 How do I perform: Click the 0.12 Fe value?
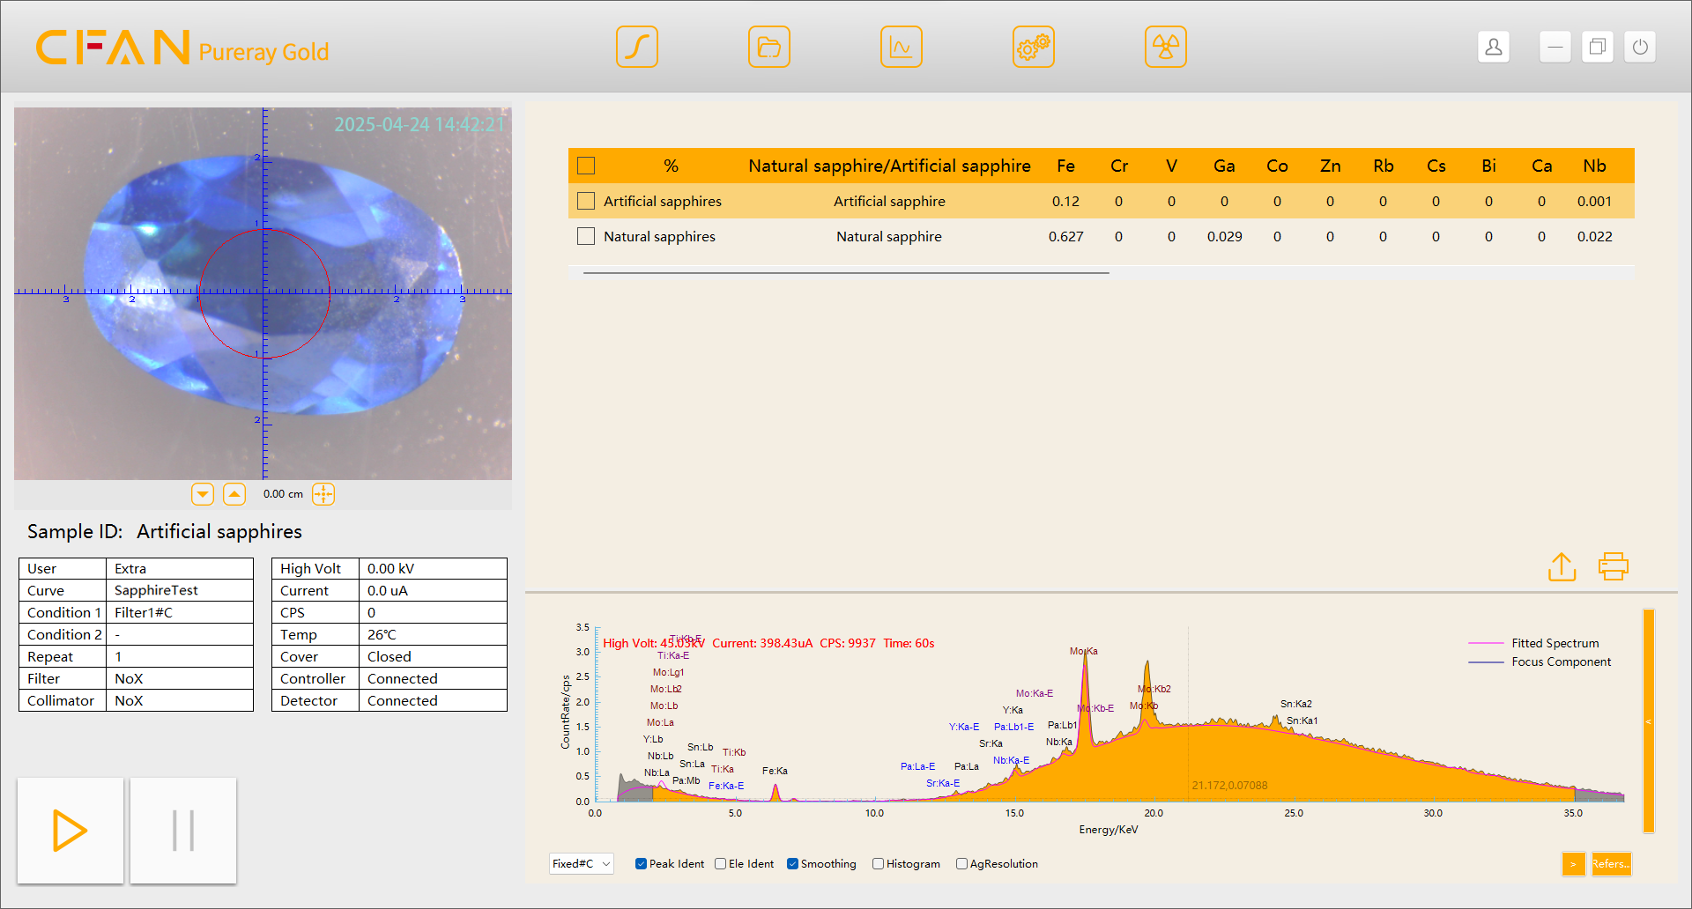point(1065,201)
